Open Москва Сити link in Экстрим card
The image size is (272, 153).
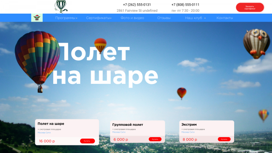[188, 132]
